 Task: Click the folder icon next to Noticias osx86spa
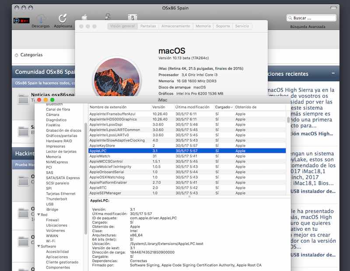[x=23, y=99]
